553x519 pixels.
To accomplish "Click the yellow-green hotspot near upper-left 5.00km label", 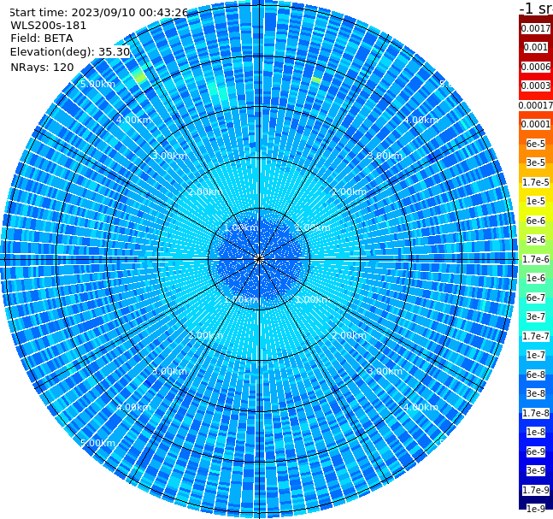I will tap(140, 77).
